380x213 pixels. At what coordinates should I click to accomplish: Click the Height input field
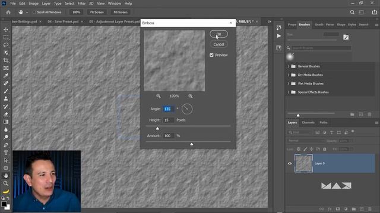pos(169,120)
